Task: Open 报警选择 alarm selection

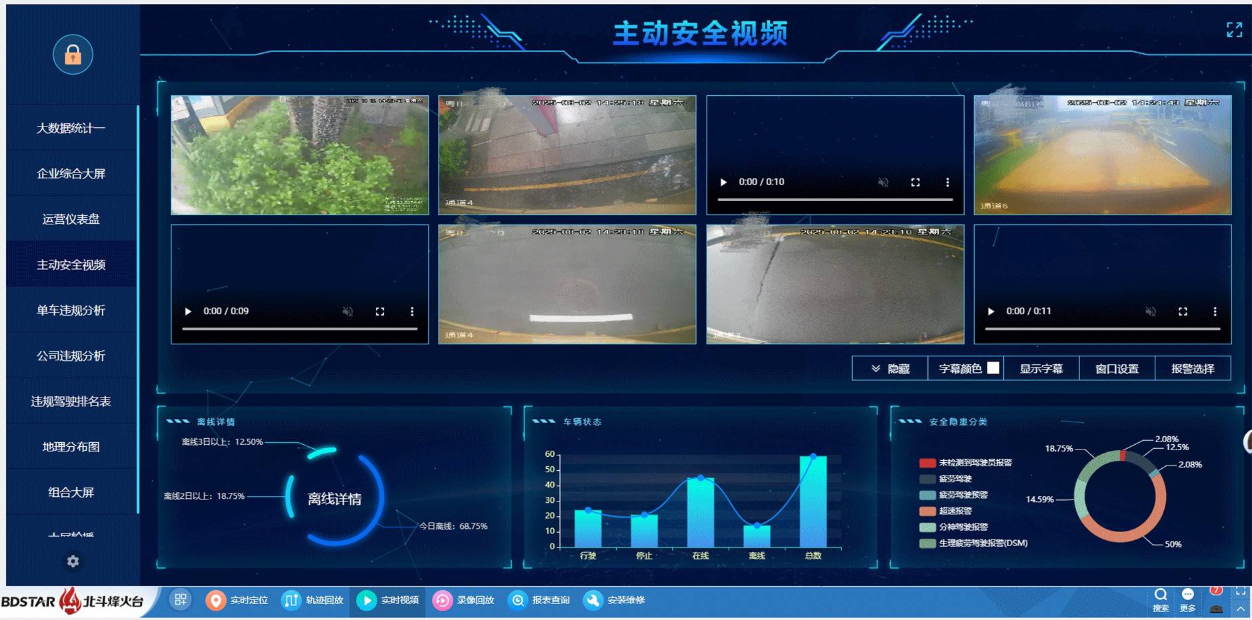Action: [1192, 369]
